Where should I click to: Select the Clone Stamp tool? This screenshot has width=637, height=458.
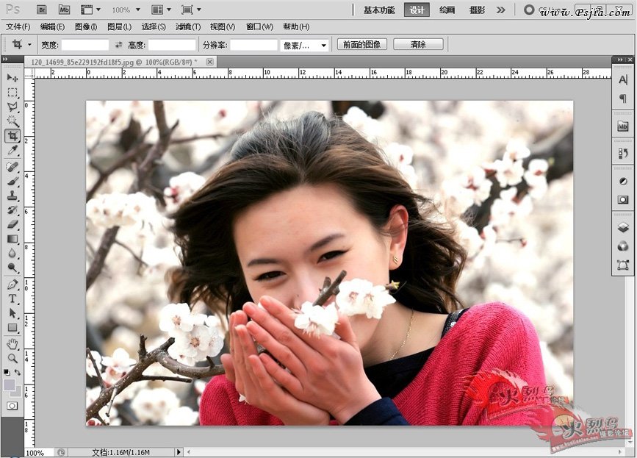tap(12, 196)
